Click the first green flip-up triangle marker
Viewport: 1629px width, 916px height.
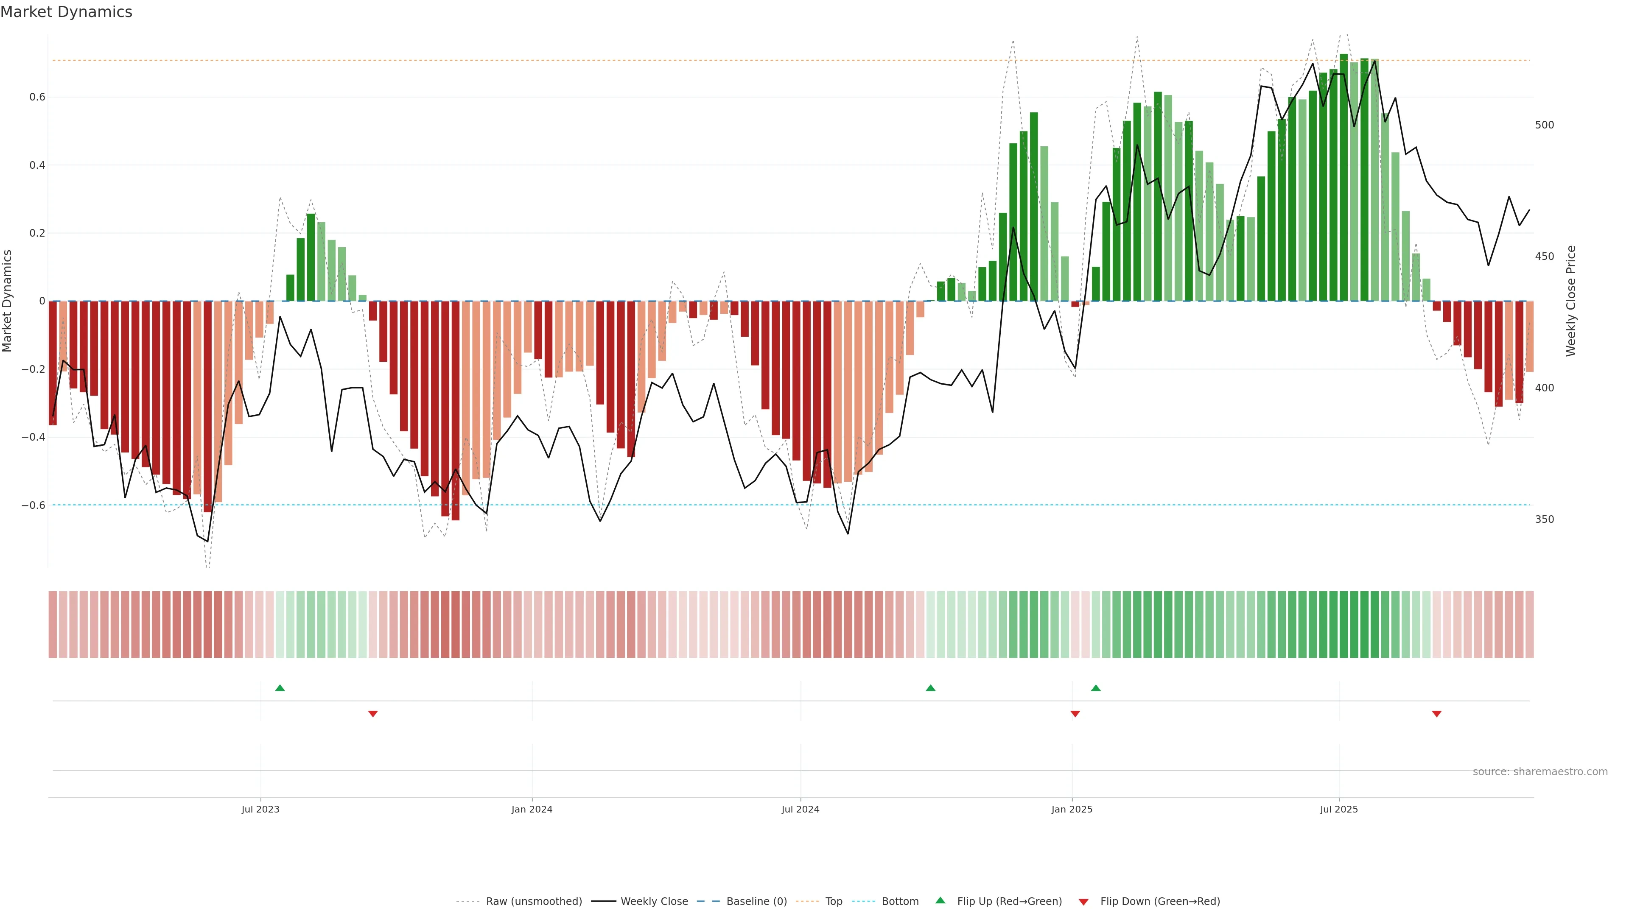280,688
